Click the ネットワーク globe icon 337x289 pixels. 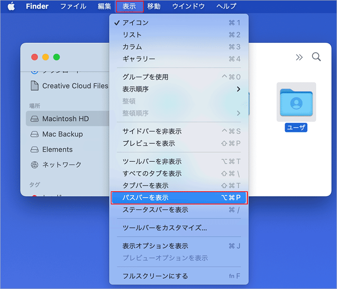[x=34, y=165]
